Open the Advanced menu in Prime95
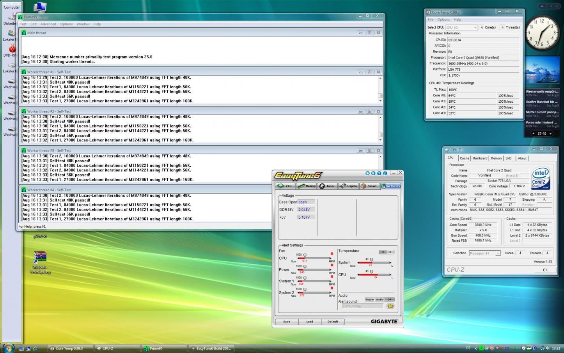 tap(48, 24)
